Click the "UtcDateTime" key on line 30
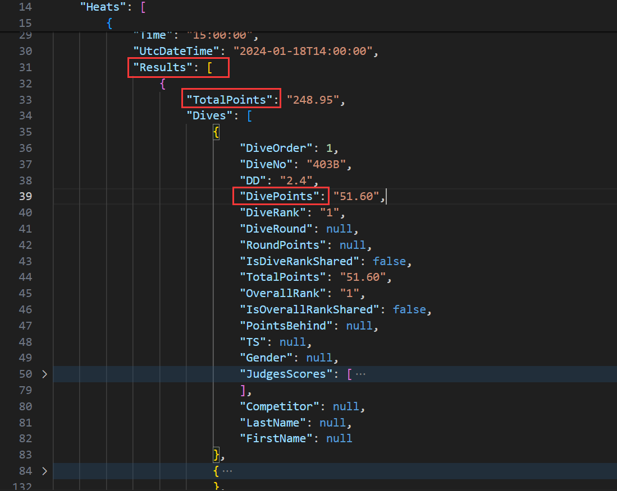617x491 pixels. coord(176,52)
